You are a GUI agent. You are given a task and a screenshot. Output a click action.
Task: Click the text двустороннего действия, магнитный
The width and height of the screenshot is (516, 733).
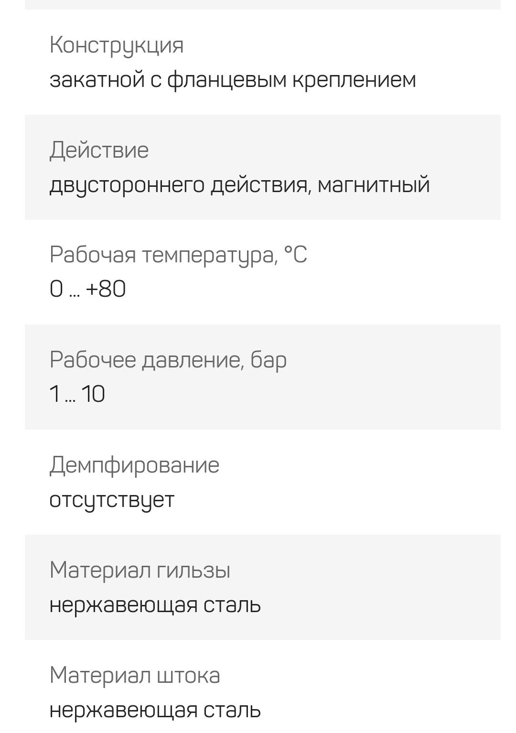(x=239, y=185)
